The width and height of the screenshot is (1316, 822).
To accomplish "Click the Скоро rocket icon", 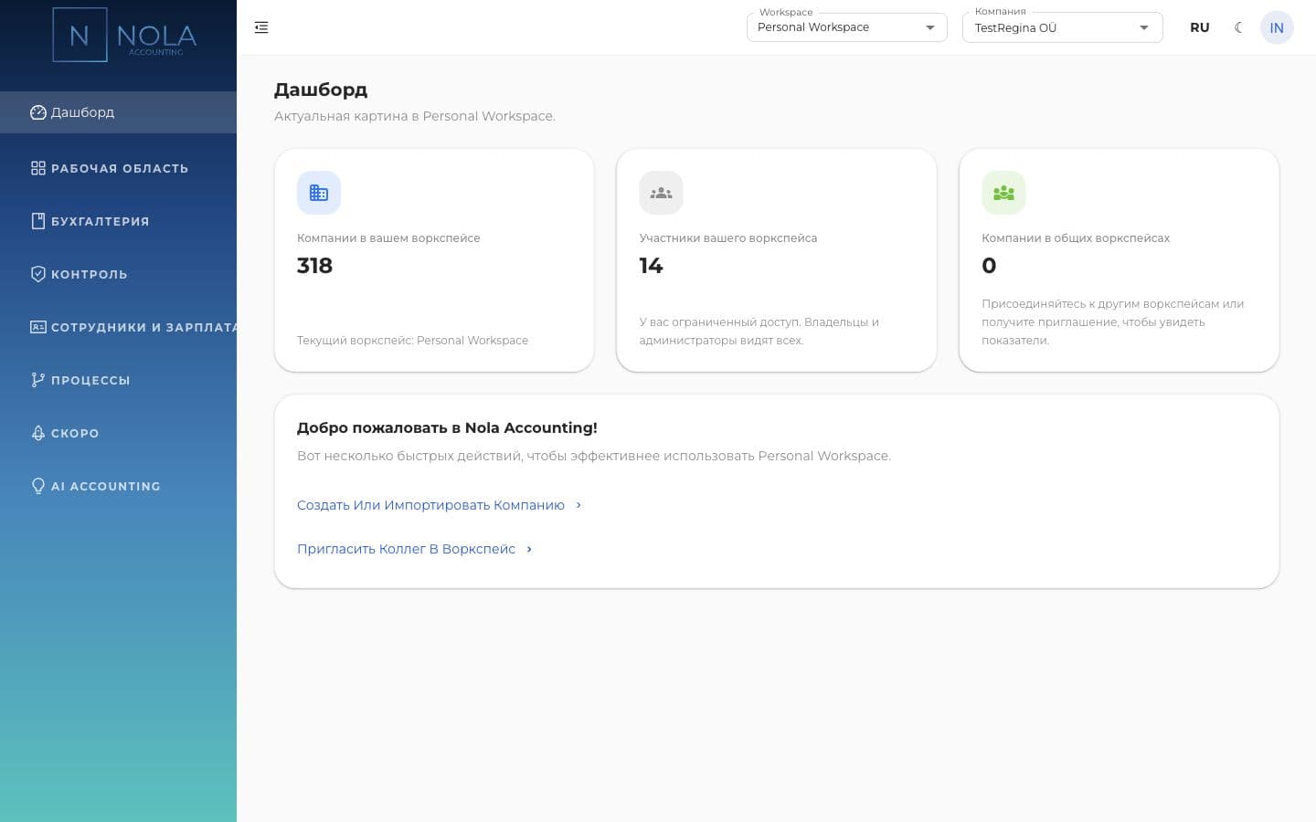I will point(37,433).
